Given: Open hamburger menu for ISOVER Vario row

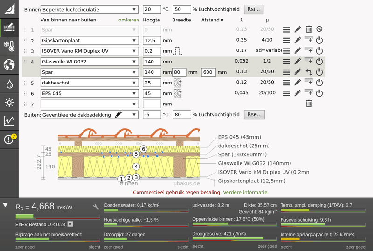Looking at the screenshot, I should pos(287,51).
